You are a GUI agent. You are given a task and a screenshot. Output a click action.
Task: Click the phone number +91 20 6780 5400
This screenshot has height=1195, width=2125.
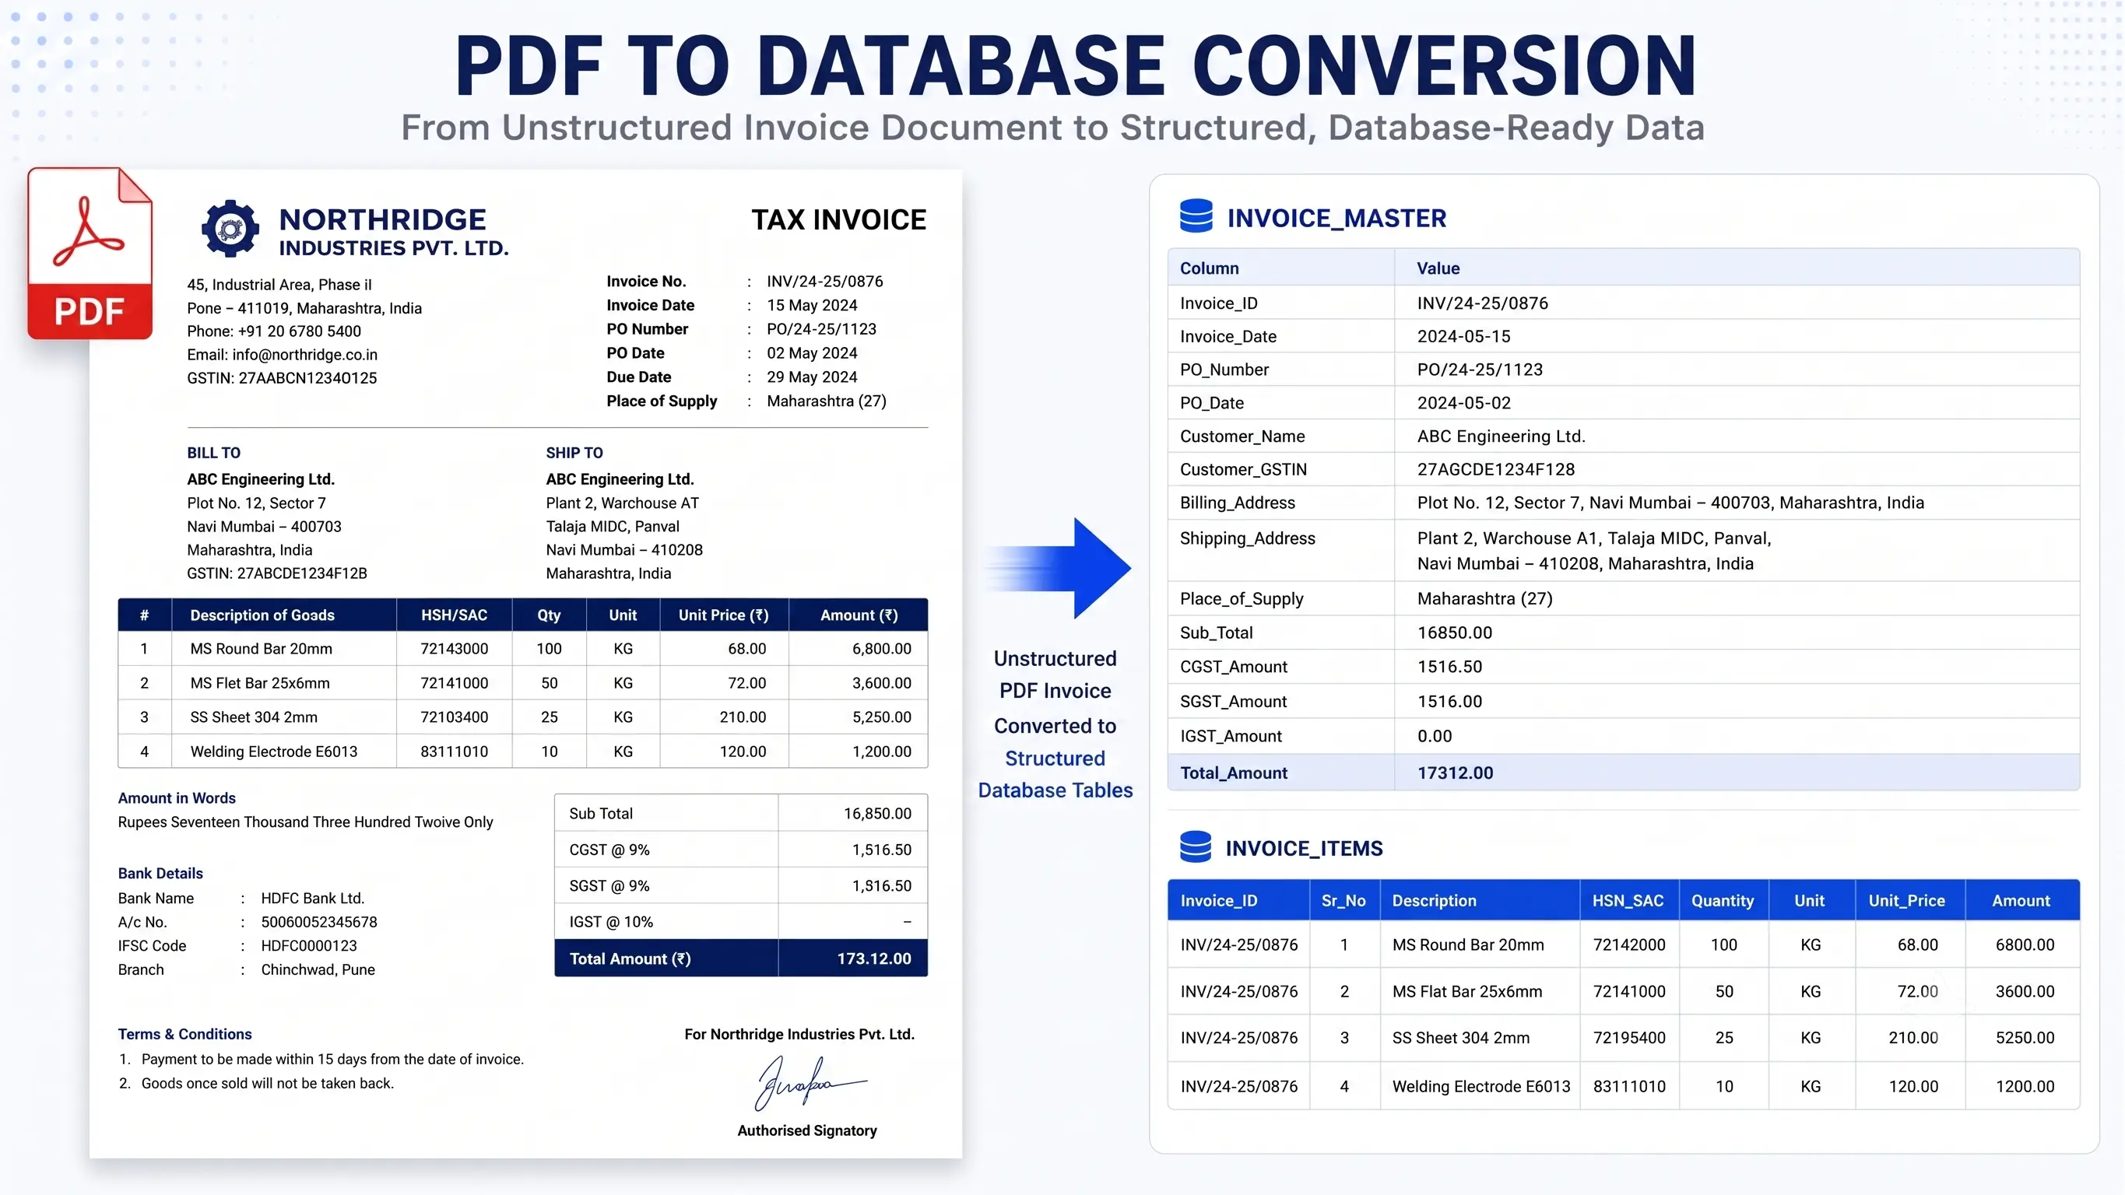click(x=299, y=331)
